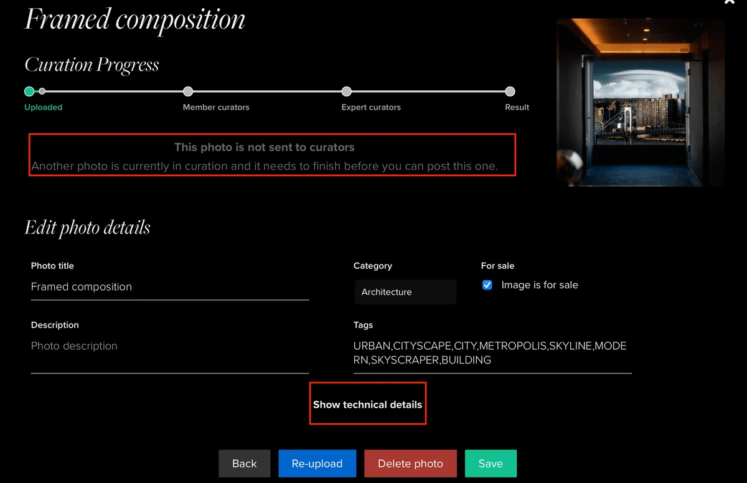
Task: Click the Expert curators label
Action: click(x=371, y=107)
